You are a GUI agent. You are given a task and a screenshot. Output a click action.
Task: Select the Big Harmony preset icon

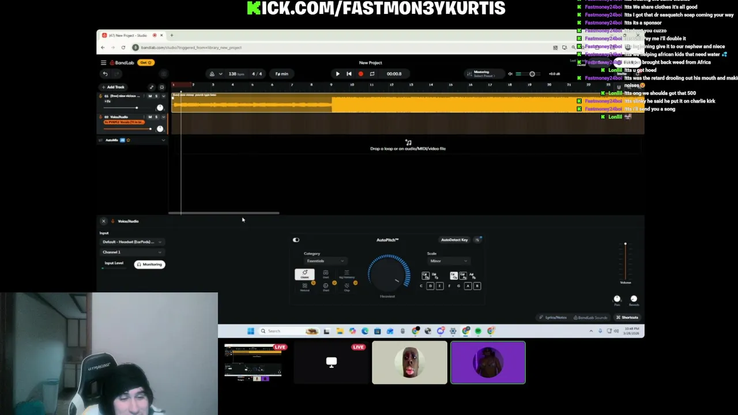tap(347, 274)
